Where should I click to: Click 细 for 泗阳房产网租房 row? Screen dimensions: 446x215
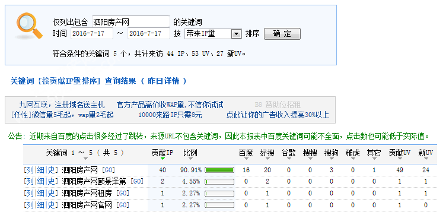41,194
